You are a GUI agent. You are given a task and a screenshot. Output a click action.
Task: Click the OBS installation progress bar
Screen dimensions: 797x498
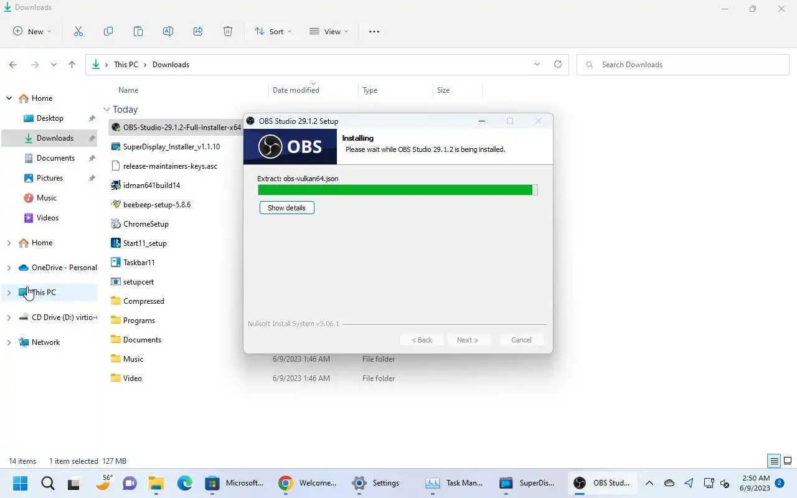[x=397, y=190]
